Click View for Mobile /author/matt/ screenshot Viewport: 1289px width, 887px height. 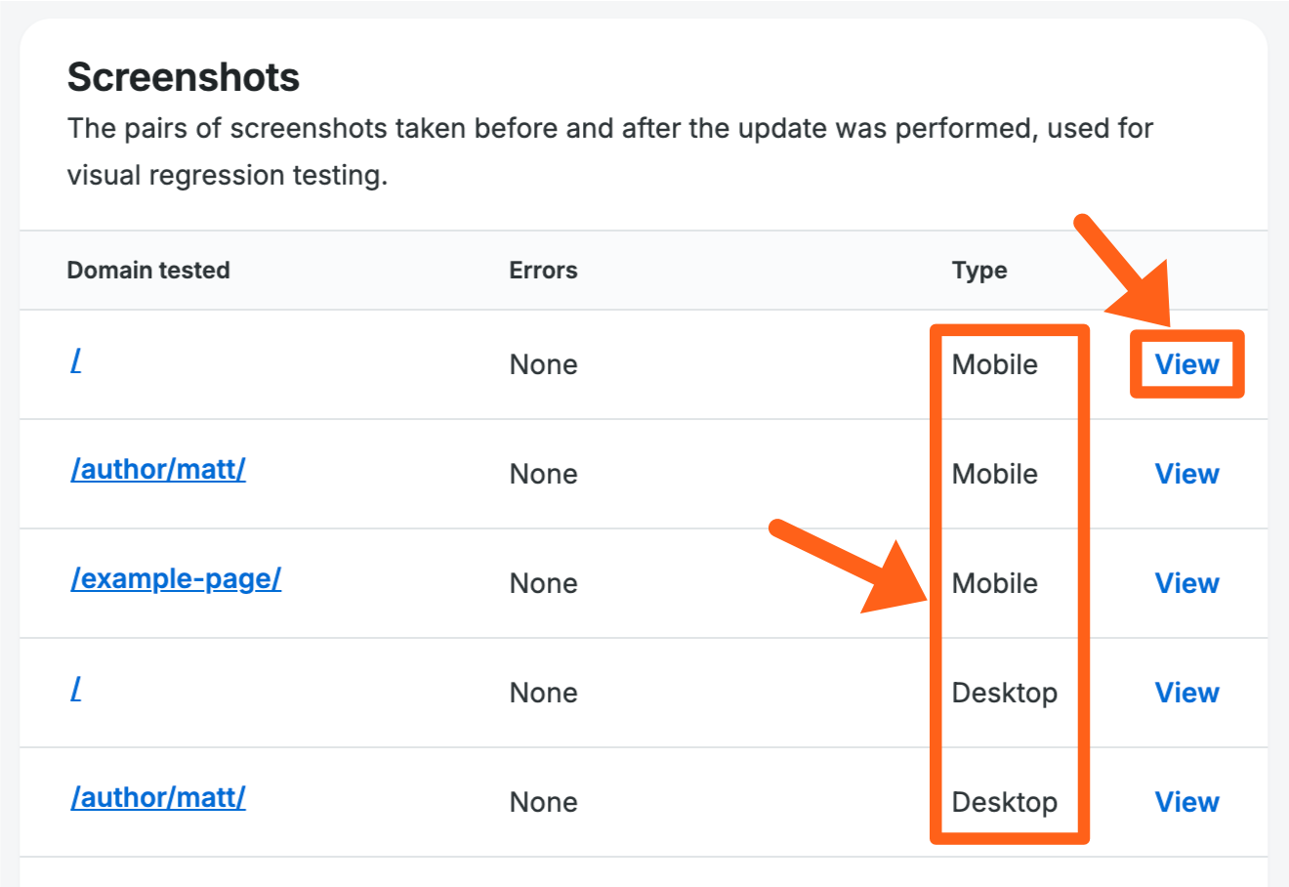coord(1186,474)
